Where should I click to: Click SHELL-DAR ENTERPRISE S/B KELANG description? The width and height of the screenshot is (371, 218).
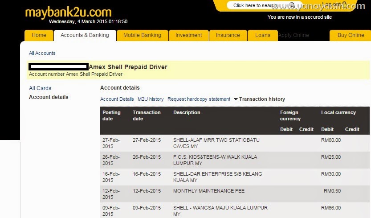point(217,177)
